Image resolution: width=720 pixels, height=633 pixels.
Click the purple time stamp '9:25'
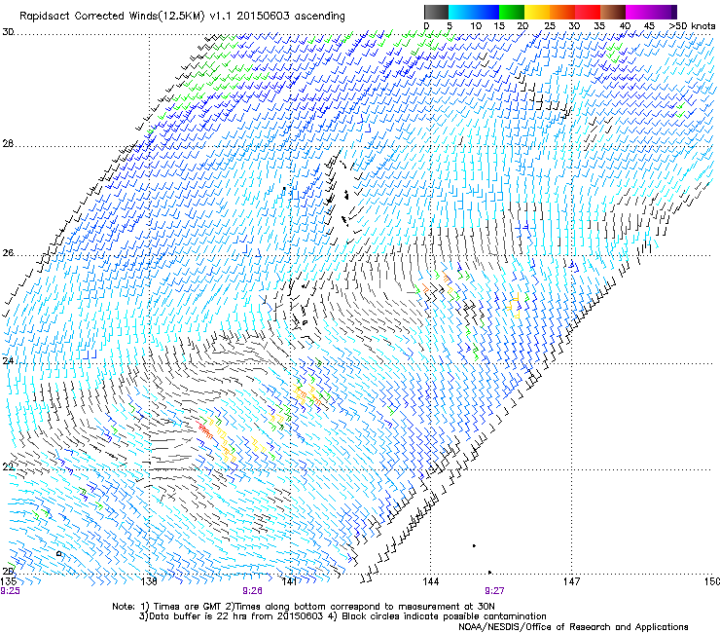pos(10,591)
